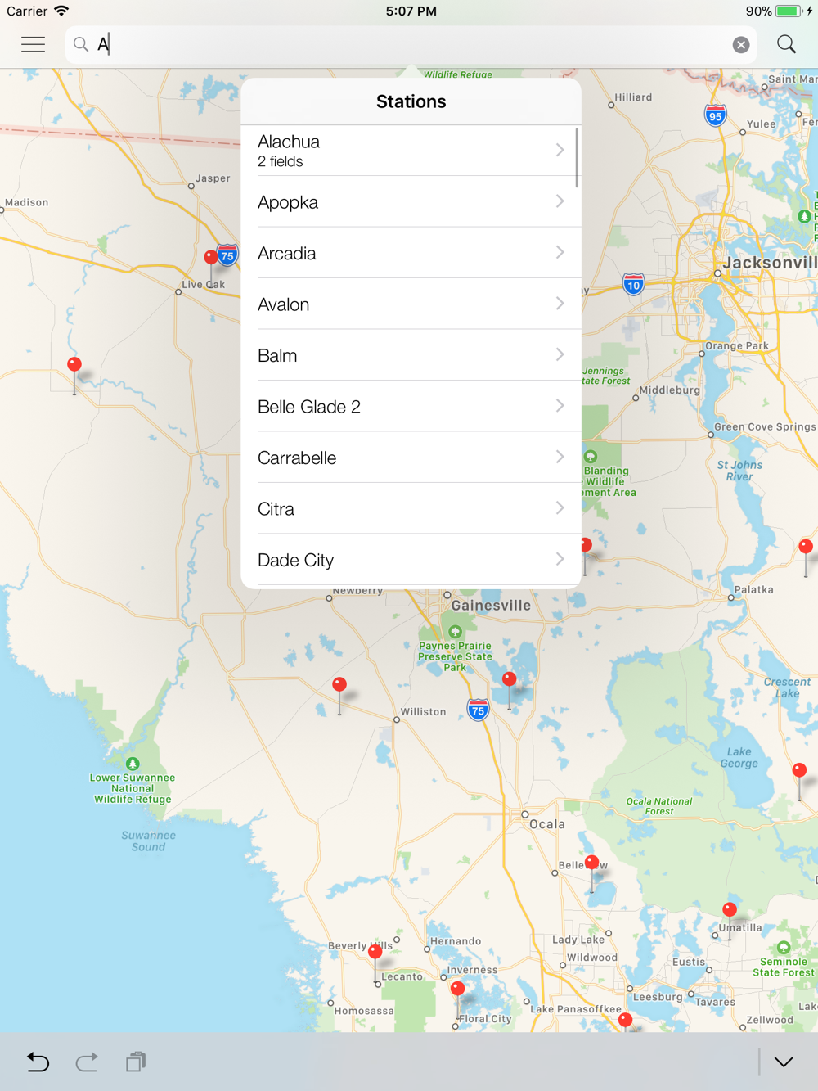Viewport: 818px width, 1091px height.
Task: Tap the I-10 highway shield
Action: pyautogui.click(x=633, y=284)
